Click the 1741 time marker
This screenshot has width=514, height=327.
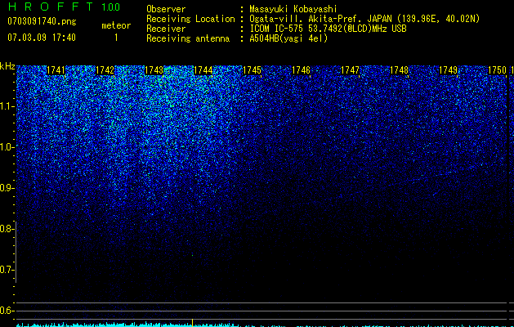(56, 70)
